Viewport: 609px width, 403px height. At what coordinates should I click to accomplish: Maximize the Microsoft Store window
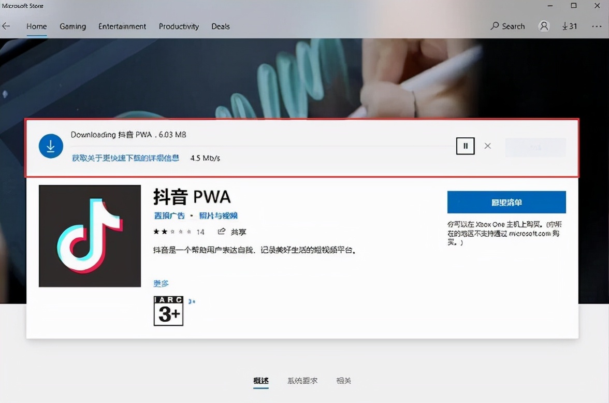point(574,6)
